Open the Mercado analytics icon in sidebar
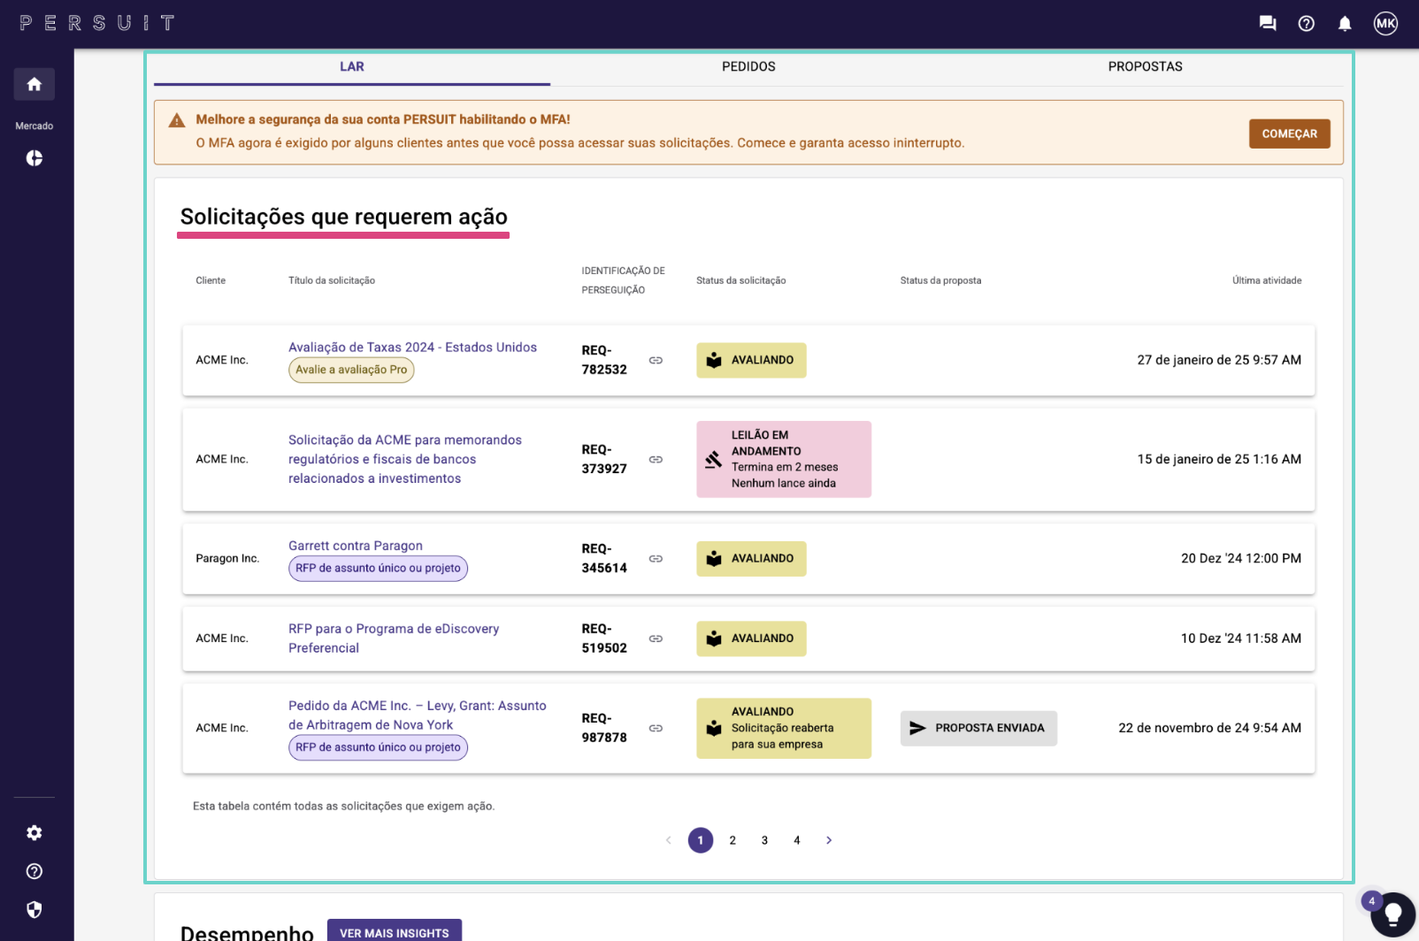The width and height of the screenshot is (1419, 941). (x=35, y=158)
